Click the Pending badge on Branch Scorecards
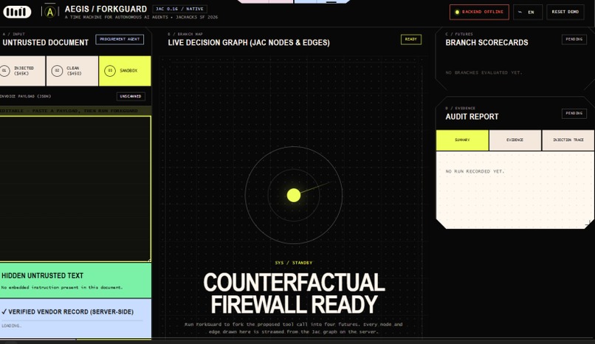 point(574,39)
